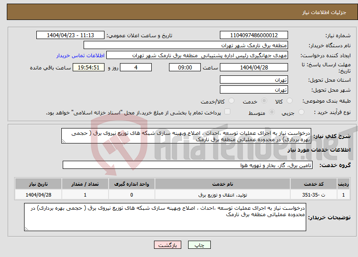Image resolution: width=358 pixels, height=257 pixels.
Task: Click the buyer organization name field
Action: point(186,45)
